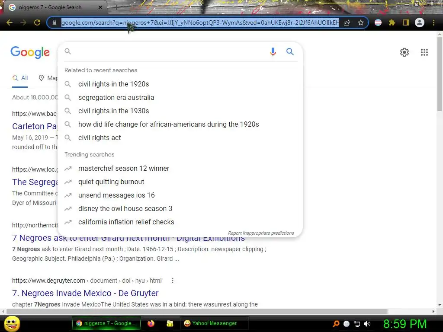
Task: Open the volume speaker tray icon
Action: coord(367,324)
